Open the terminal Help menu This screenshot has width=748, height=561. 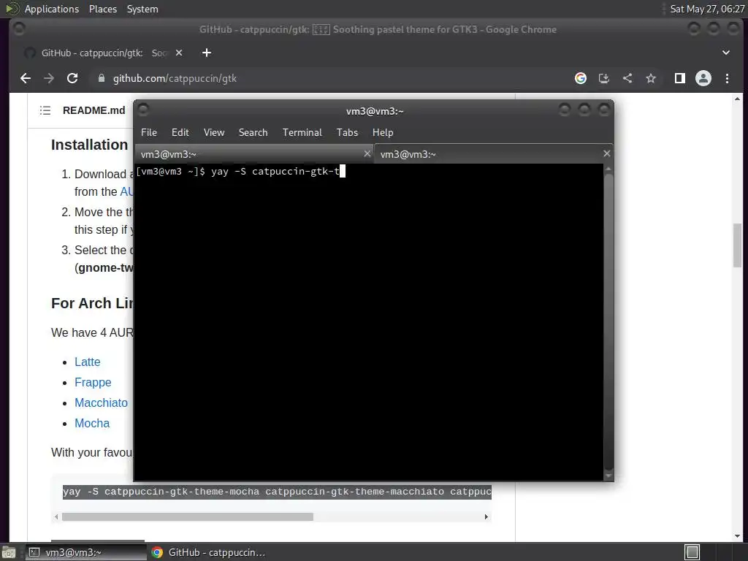click(x=383, y=132)
